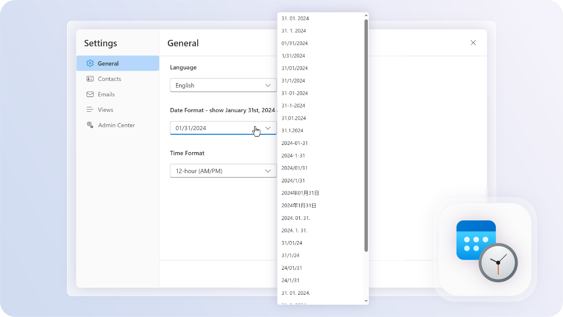Viewport: 563px width, 317px height.
Task: Select date format 31.01.2024 option
Action: click(x=293, y=118)
